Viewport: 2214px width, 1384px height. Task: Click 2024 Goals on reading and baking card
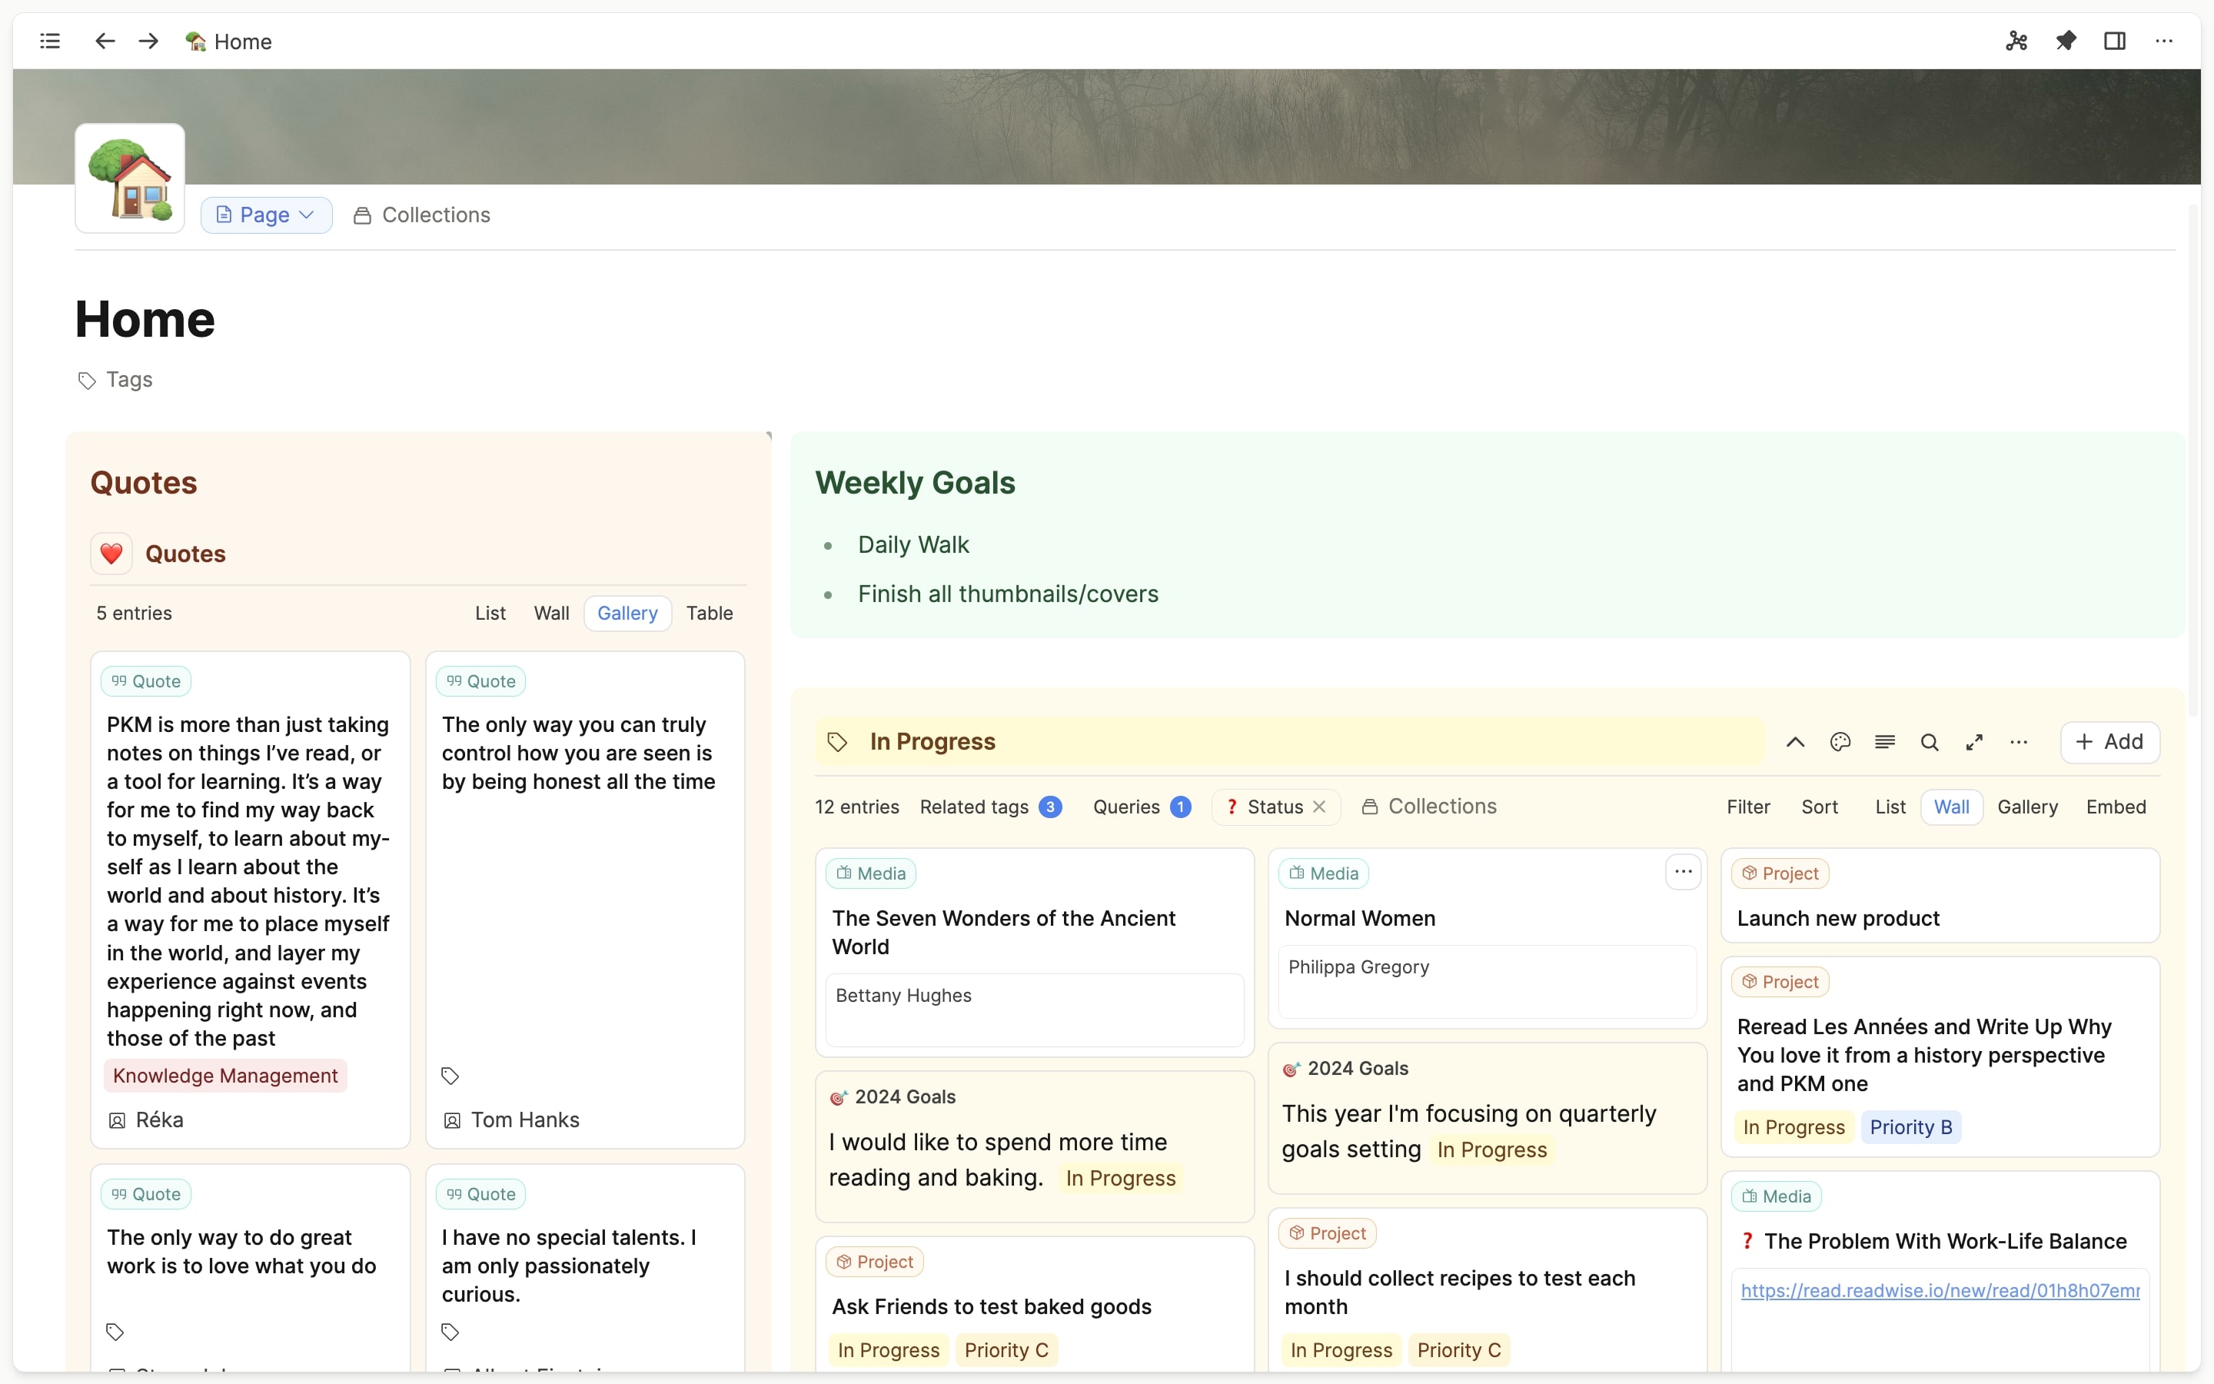pos(892,1097)
